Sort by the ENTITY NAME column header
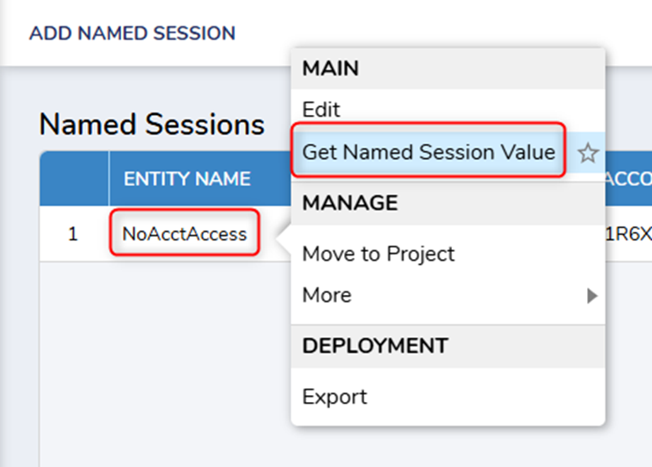 [187, 179]
